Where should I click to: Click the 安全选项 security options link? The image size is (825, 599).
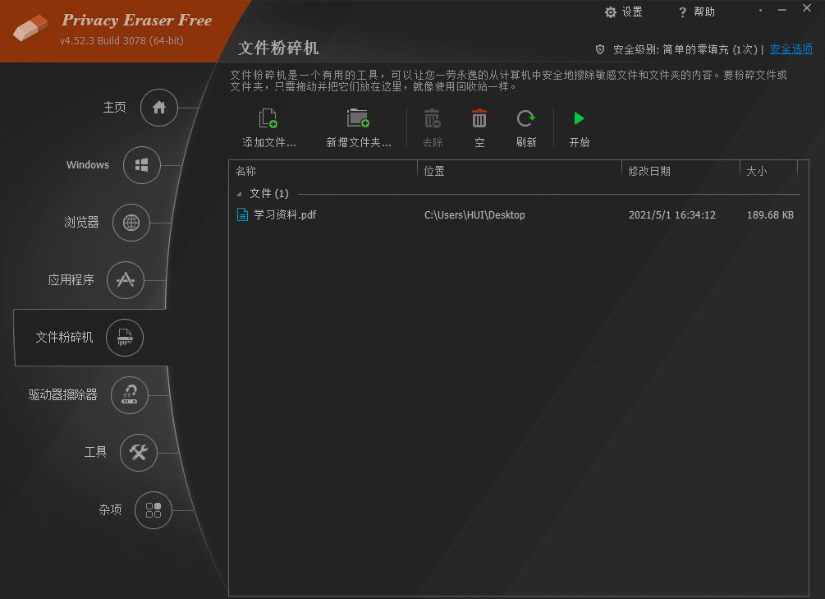click(791, 49)
